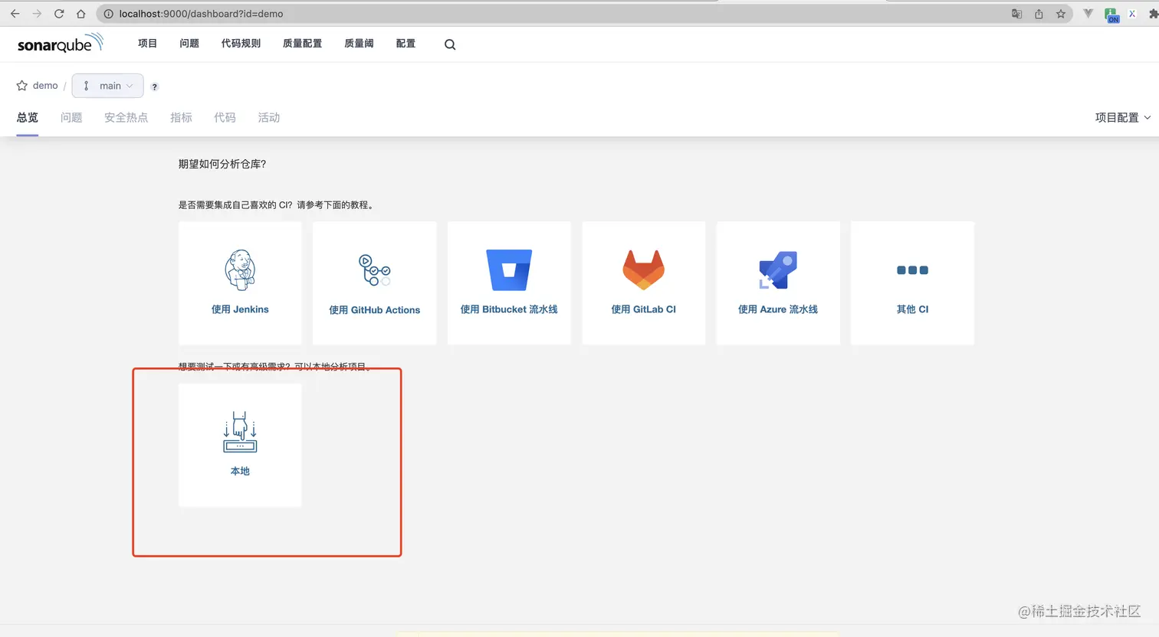Open the extensions puzzle icon
Image resolution: width=1159 pixels, height=637 pixels.
coord(1154,14)
